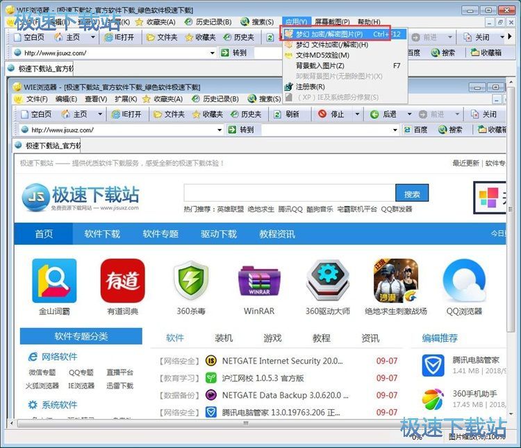521x448 pixels.
Task: Expand 后退 dropdown arrow in inner toolbar
Action: pyautogui.click(x=409, y=114)
